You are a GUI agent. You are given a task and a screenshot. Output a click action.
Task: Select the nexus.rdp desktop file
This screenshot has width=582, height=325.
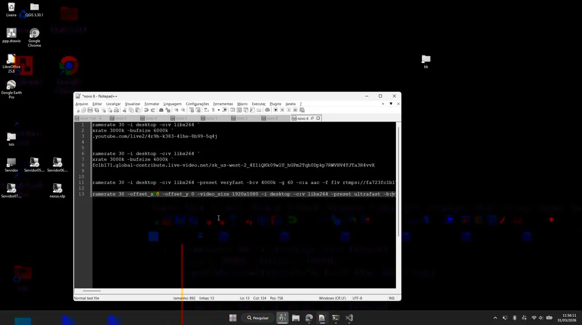(57, 191)
